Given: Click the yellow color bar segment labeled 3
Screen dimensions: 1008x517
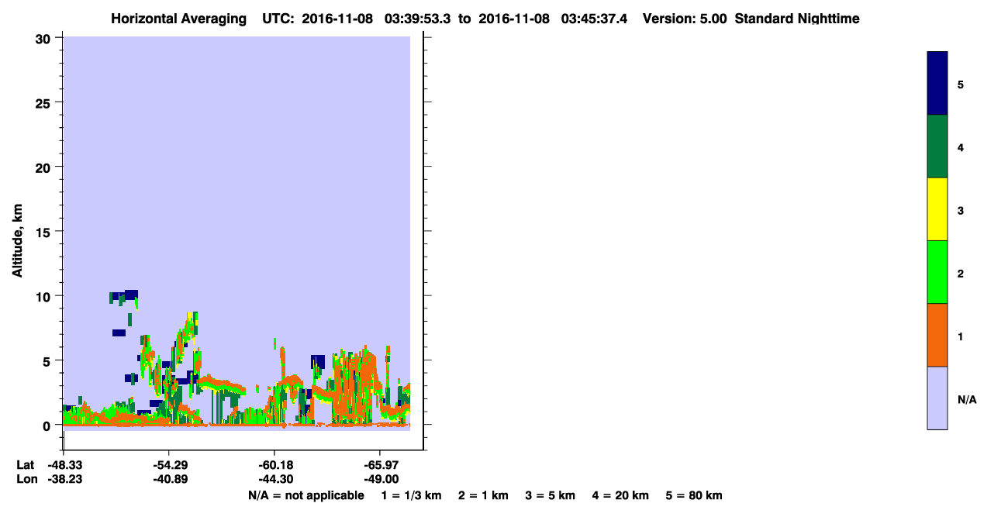Looking at the screenshot, I should pos(937,209).
